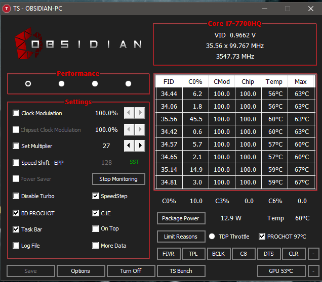Click the Obsidian logo image
Image resolution: width=322 pixels, height=282 pixels.
click(79, 43)
